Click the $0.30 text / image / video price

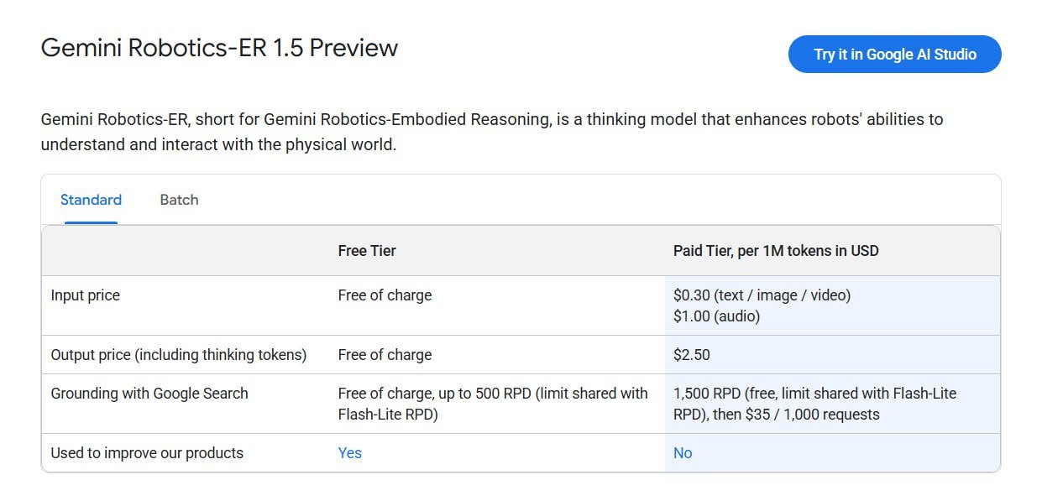(762, 295)
